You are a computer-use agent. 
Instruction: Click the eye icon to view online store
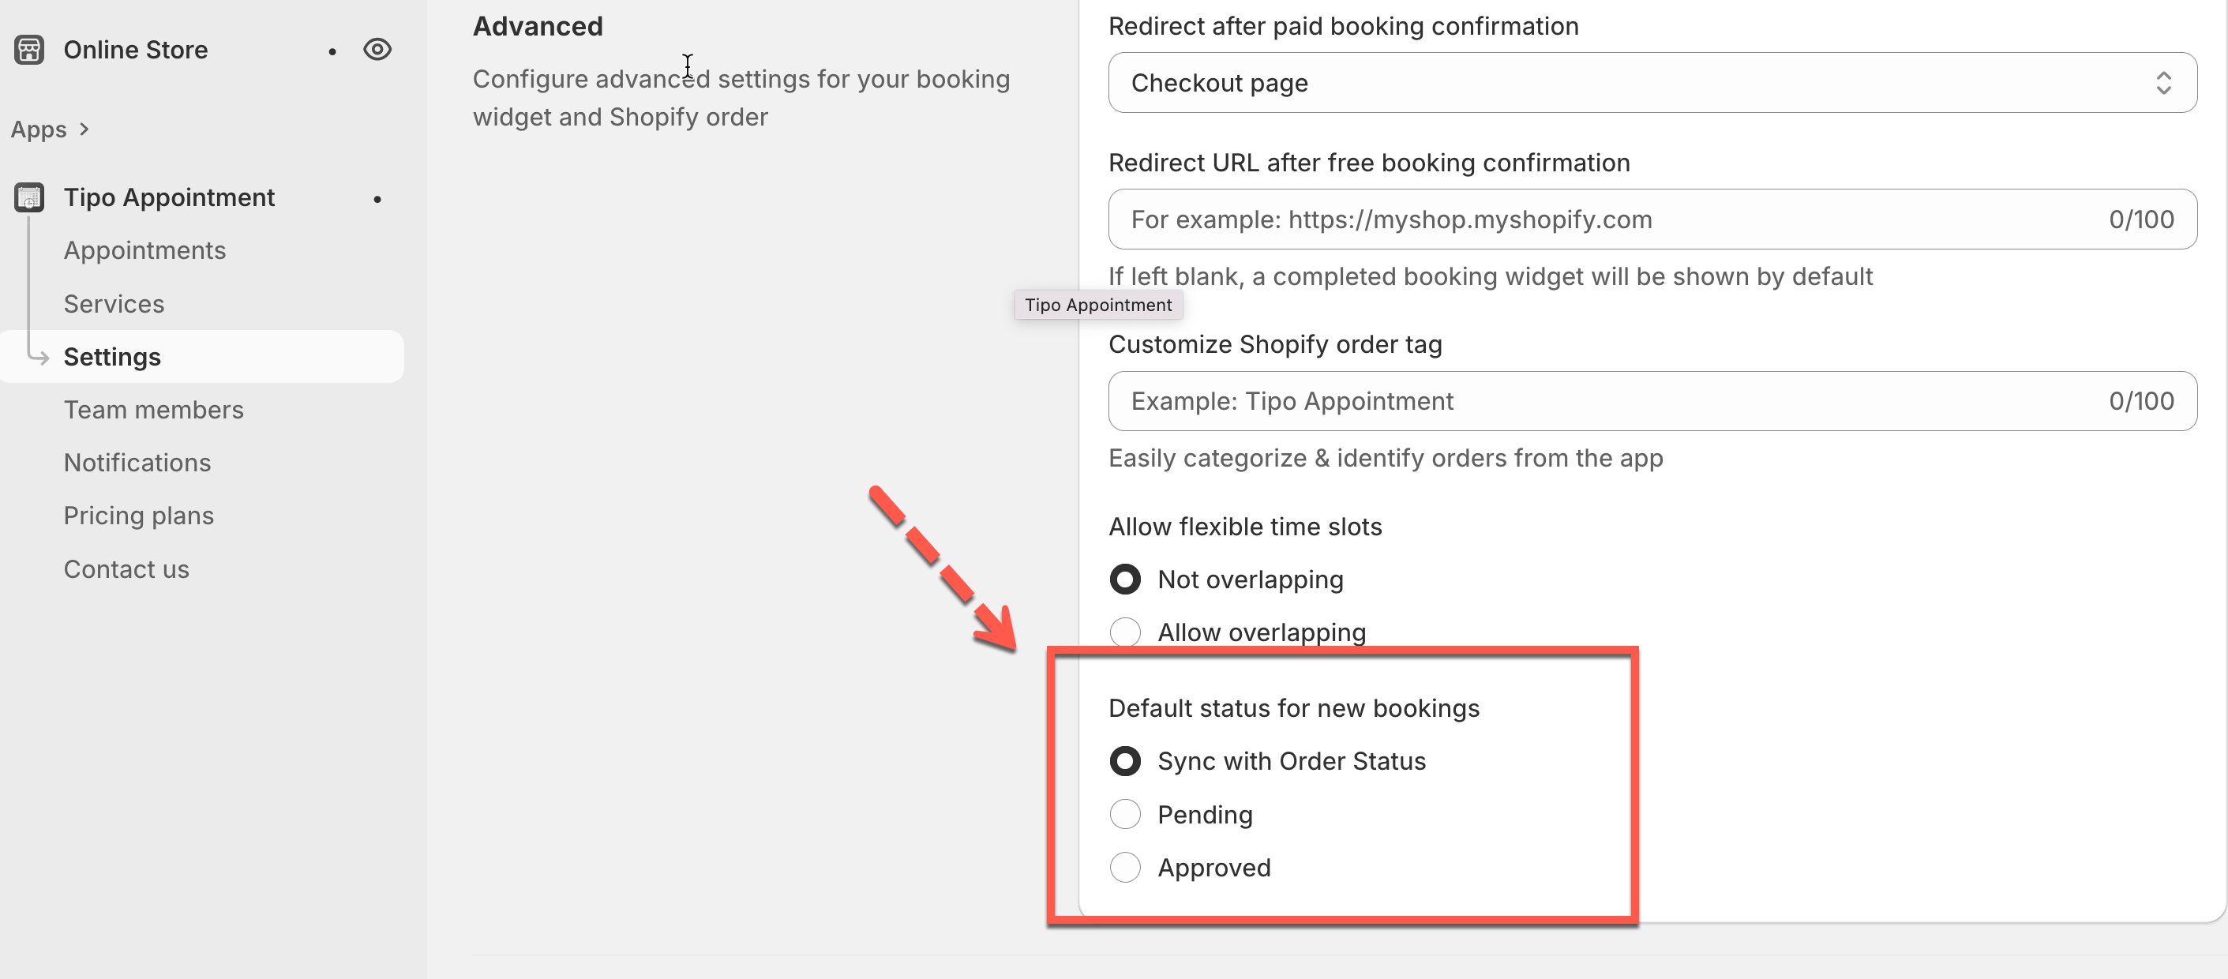tap(377, 51)
